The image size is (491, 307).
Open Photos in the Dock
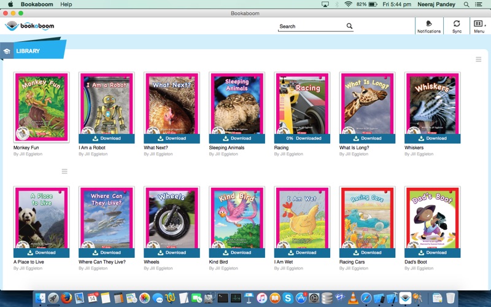145,298
